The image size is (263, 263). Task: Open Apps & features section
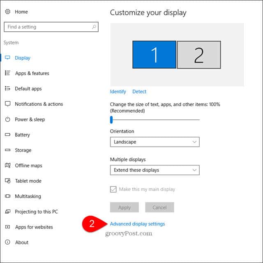[32, 73]
